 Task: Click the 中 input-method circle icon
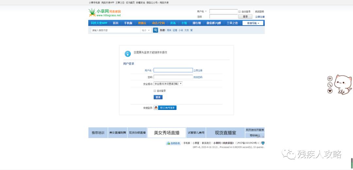(330, 78)
